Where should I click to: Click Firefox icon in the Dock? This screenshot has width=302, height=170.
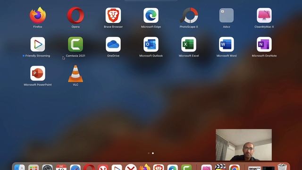point(145,167)
